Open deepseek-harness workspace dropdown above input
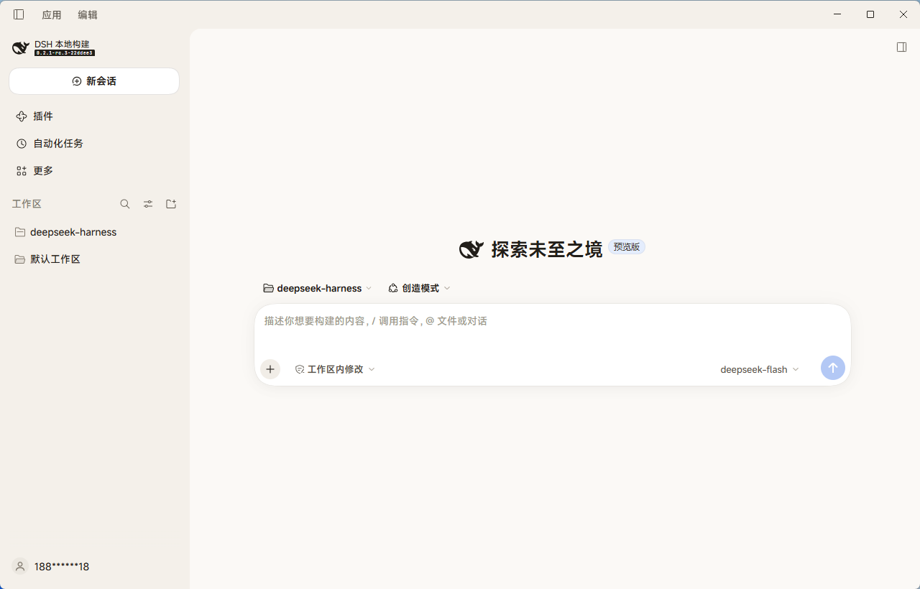Image resolution: width=920 pixels, height=589 pixels. tap(318, 288)
